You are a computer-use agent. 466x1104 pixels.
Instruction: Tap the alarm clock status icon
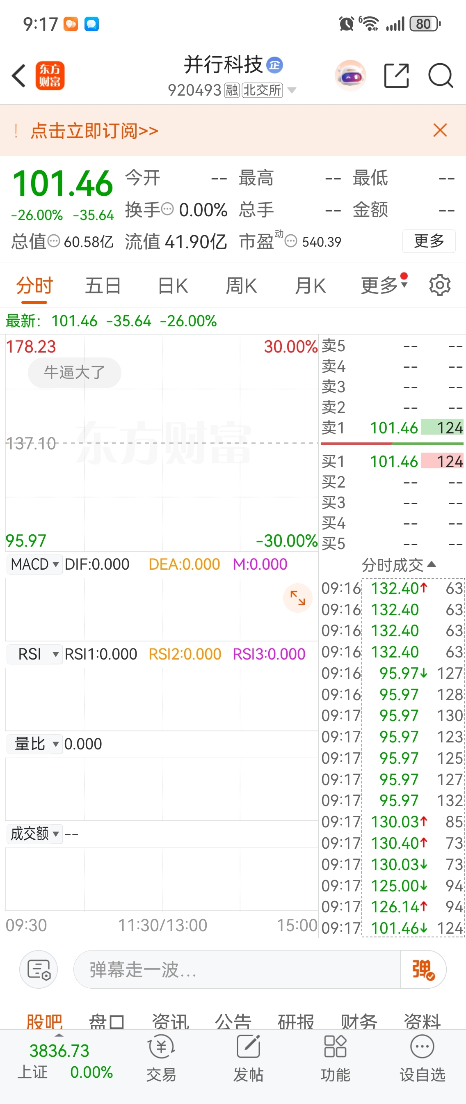[x=346, y=23]
